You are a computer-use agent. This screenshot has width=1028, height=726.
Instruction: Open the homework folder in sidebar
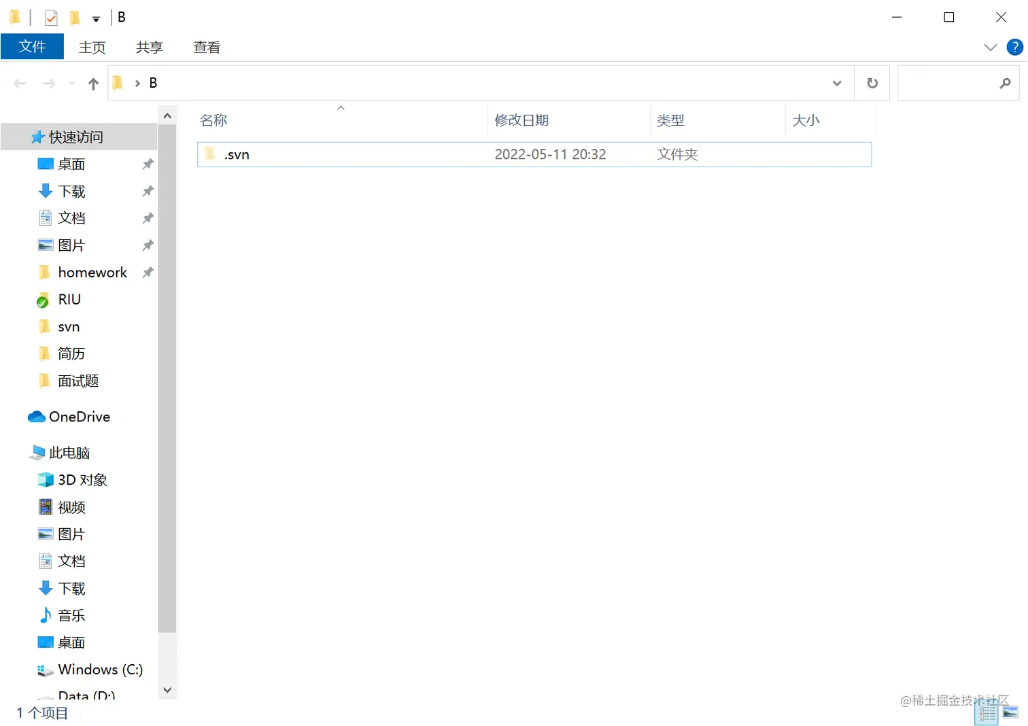92,273
